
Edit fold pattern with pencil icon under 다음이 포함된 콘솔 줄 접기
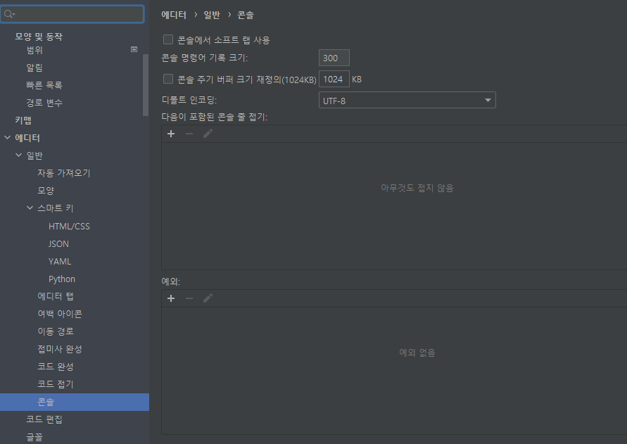coord(208,134)
